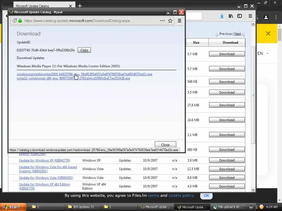Download the 680 KB update

(227, 150)
